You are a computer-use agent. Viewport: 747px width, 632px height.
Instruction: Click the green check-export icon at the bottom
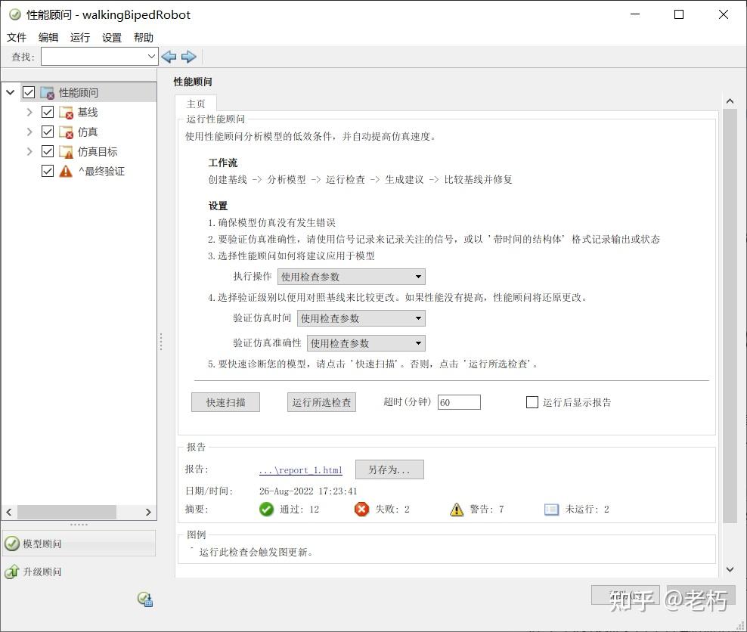144,599
